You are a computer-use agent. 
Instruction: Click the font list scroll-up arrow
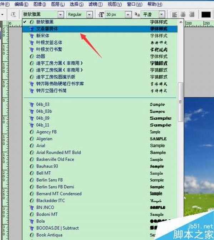click(181, 22)
